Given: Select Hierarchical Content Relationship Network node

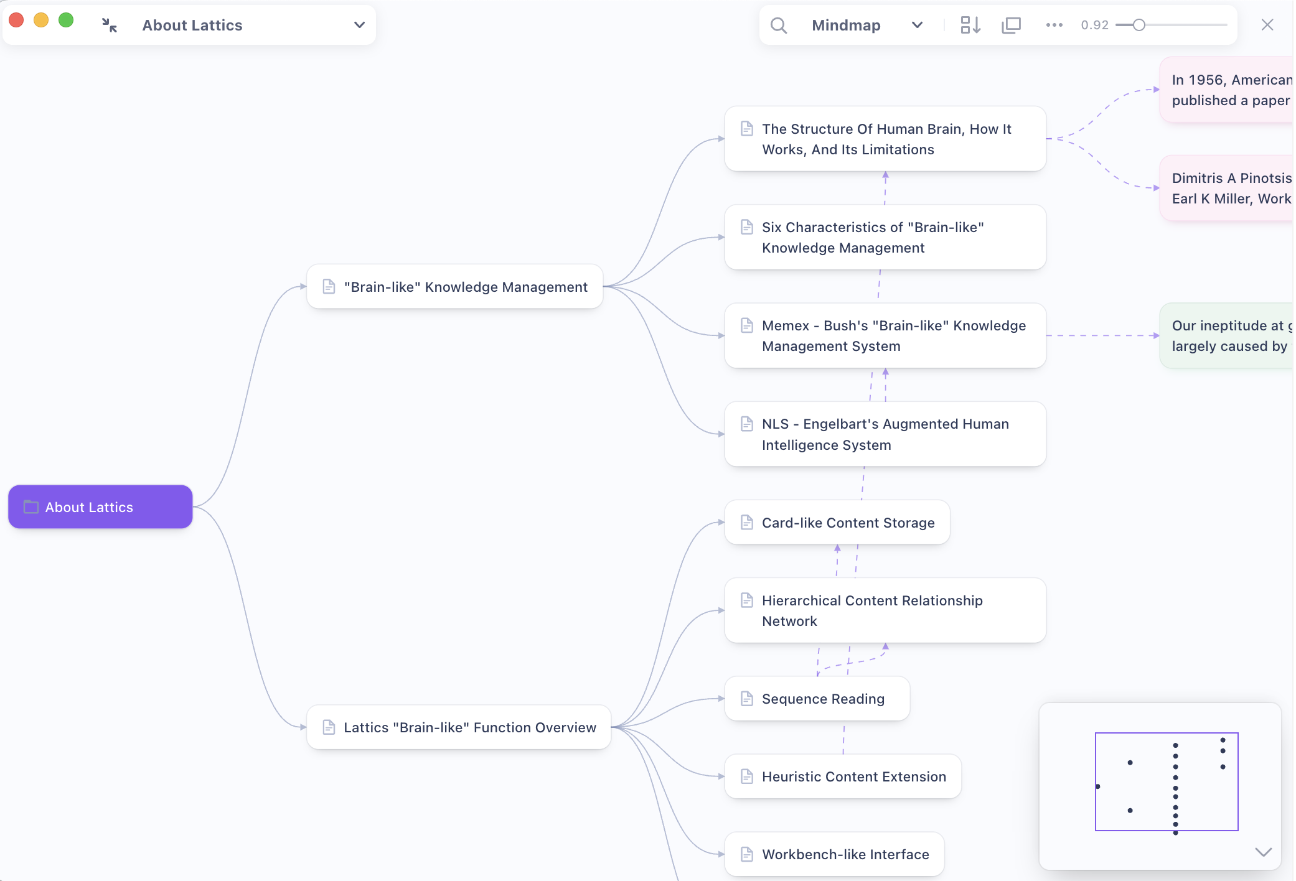Looking at the screenshot, I should click(x=885, y=610).
